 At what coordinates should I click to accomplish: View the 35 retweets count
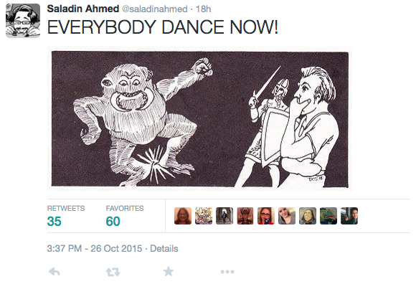pos(54,221)
